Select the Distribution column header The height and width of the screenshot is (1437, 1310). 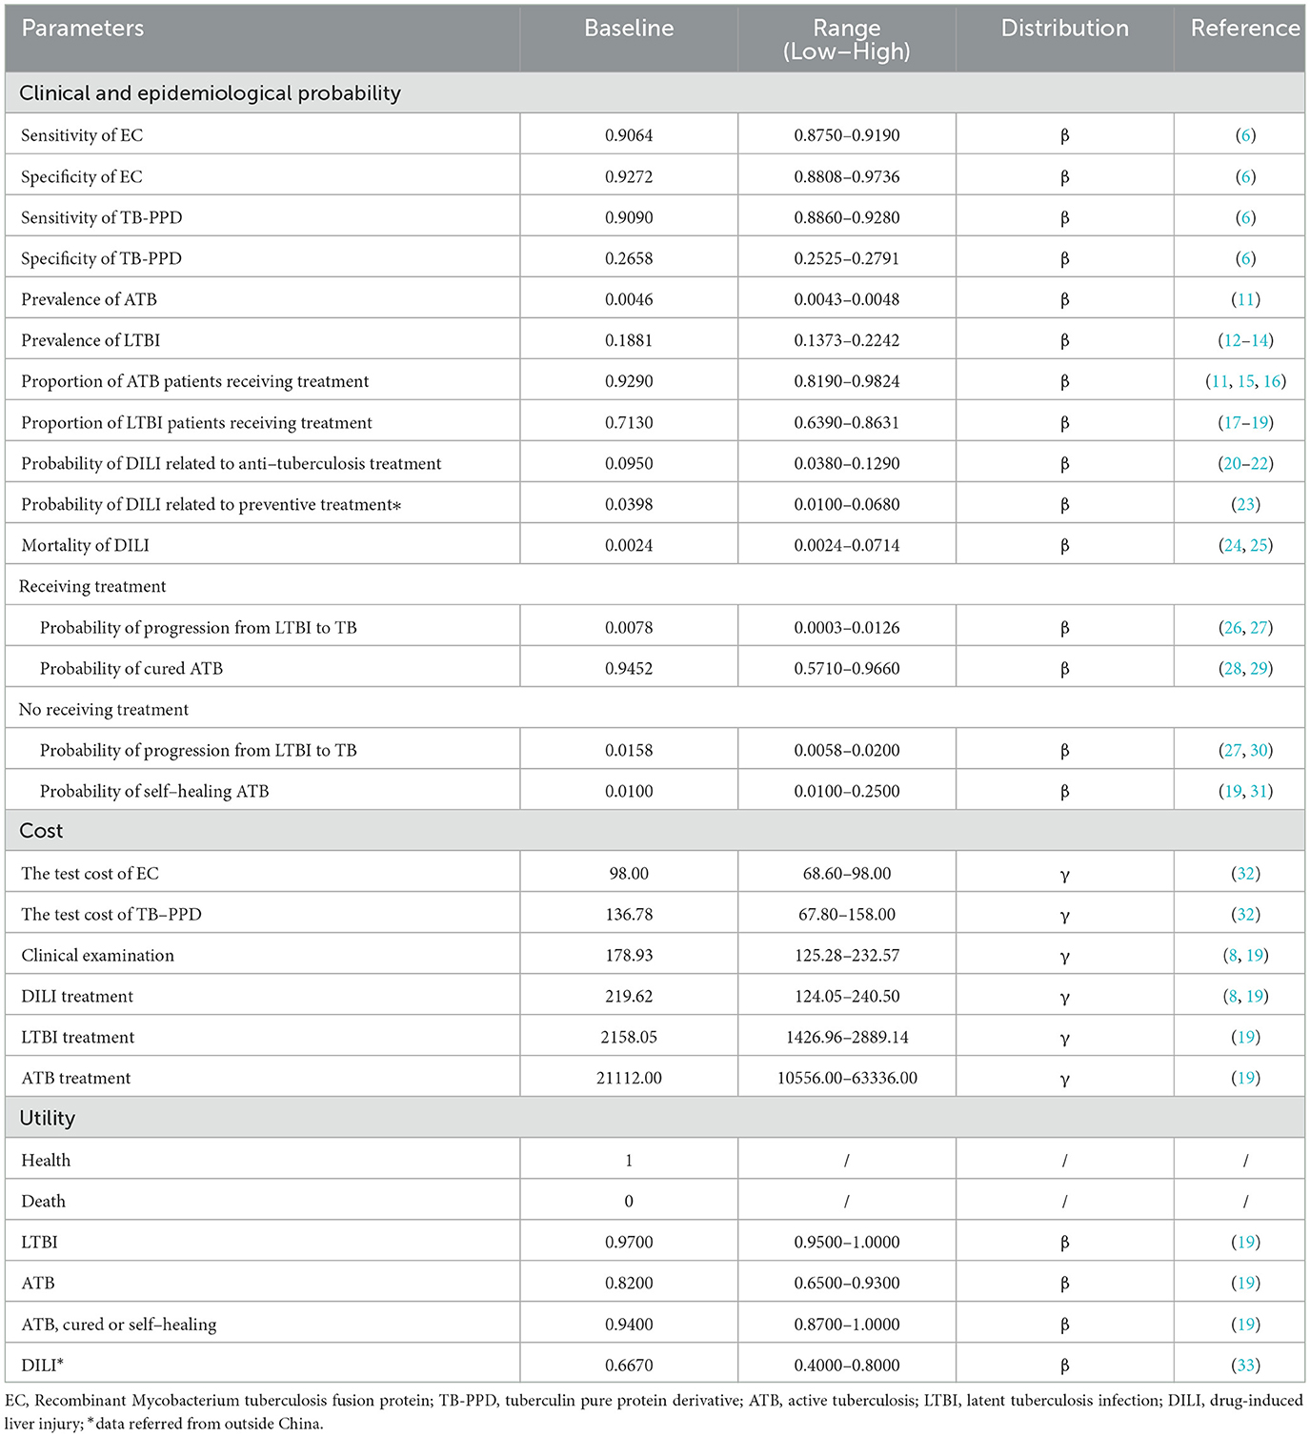pyautogui.click(x=1065, y=29)
